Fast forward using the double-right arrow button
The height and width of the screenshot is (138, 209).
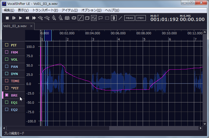pos(34,18)
